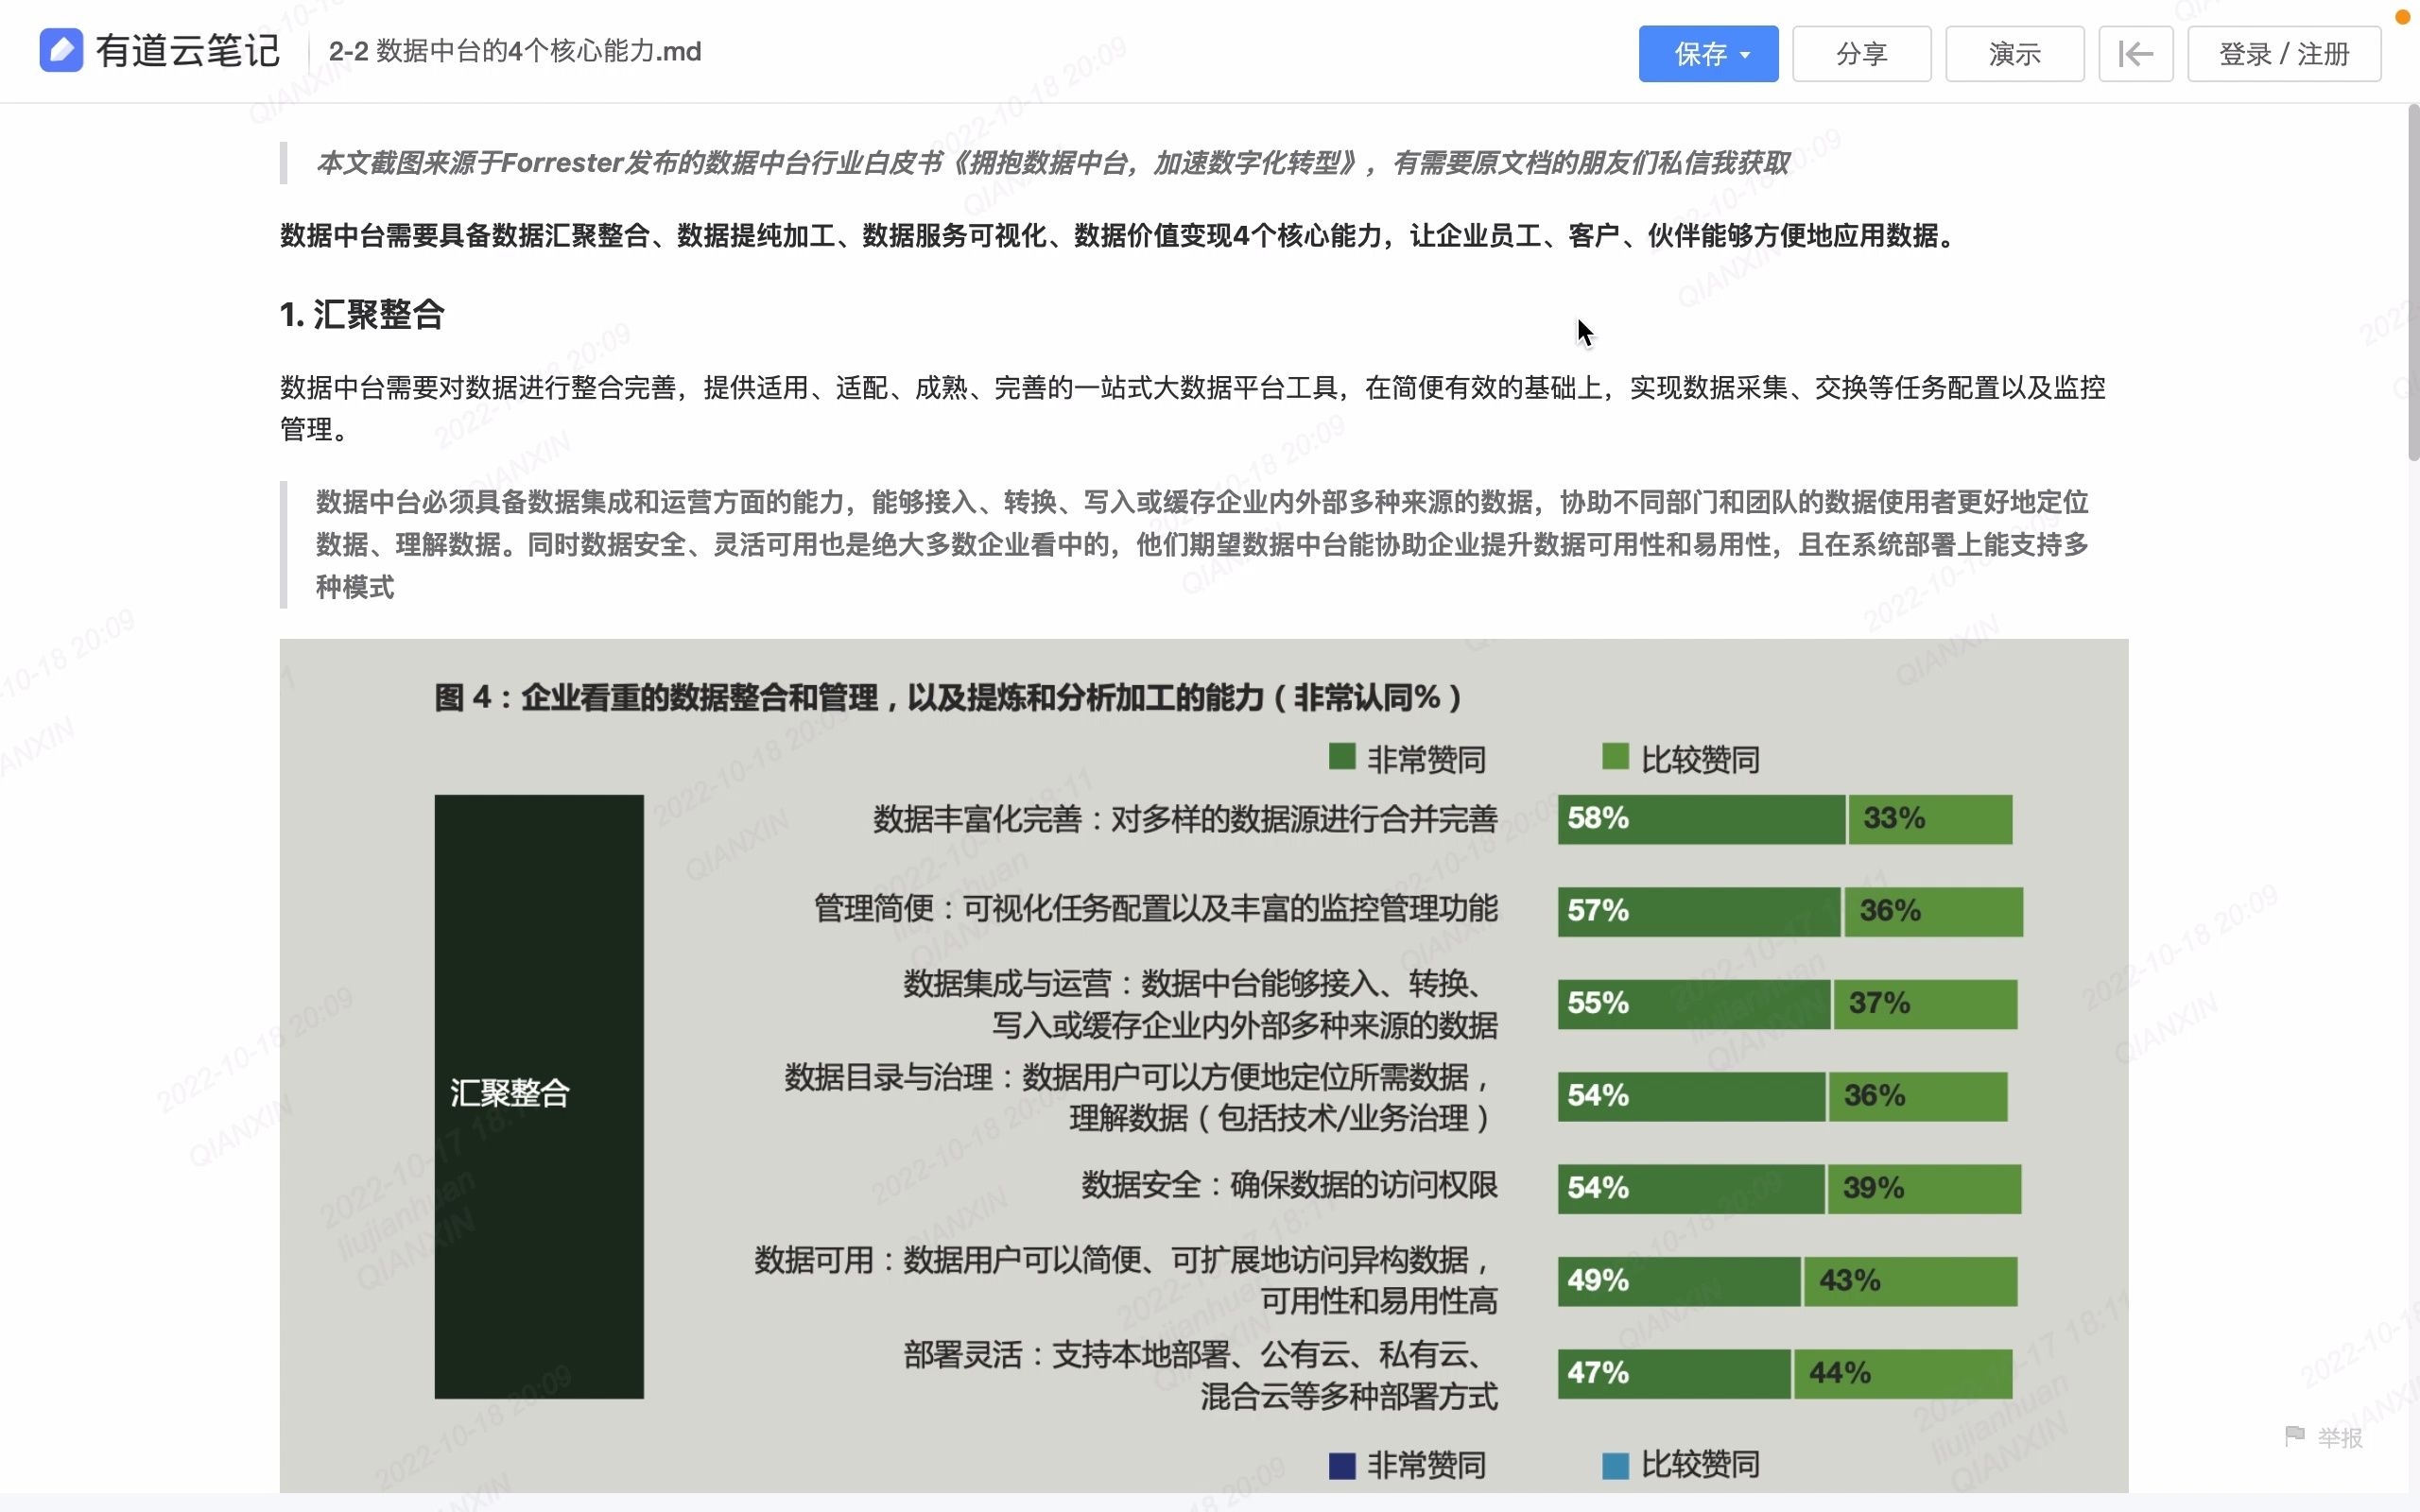Click the label 数据丰富化完善：对多样的数据源进行合并完善
The image size is (2420, 1512).
pos(1185,820)
